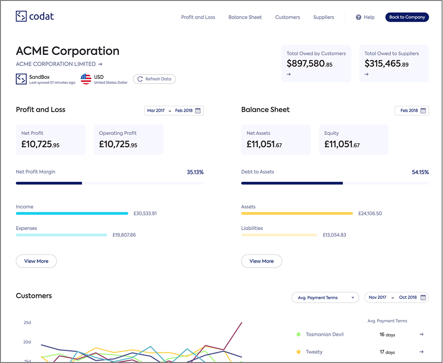
Task: Click the customers line chart
Action: coord(141,342)
